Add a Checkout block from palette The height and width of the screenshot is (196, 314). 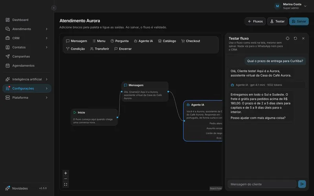[x=191, y=41]
